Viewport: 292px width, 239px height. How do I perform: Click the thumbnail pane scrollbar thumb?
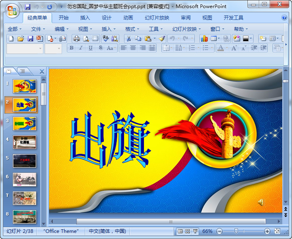click(43, 94)
